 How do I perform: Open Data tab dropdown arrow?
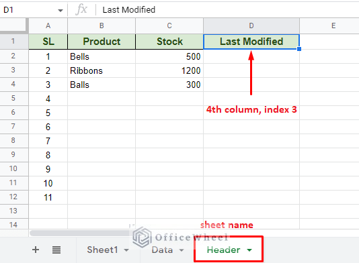182,250
